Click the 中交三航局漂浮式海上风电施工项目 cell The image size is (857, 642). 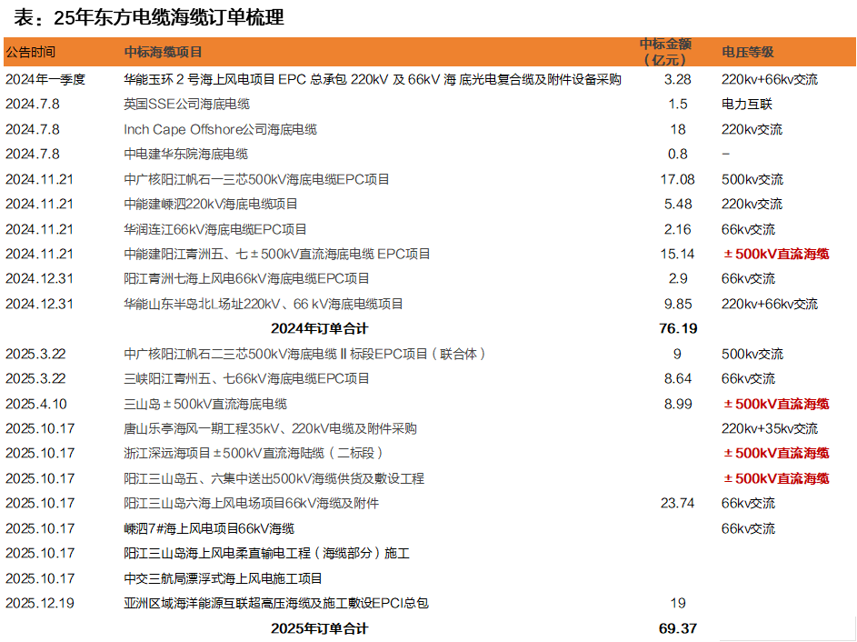coord(223,578)
